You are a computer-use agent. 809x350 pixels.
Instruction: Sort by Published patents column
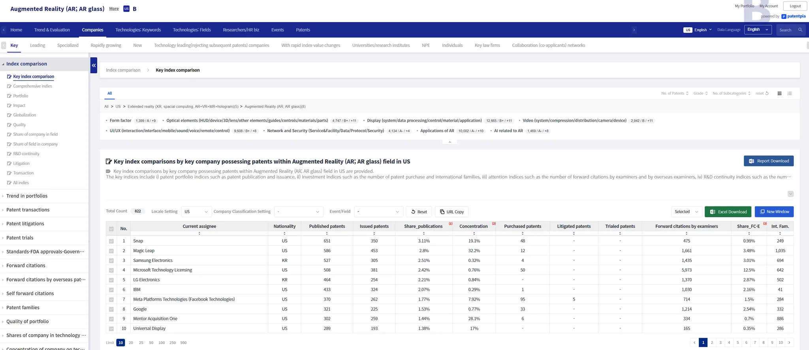coord(327,233)
